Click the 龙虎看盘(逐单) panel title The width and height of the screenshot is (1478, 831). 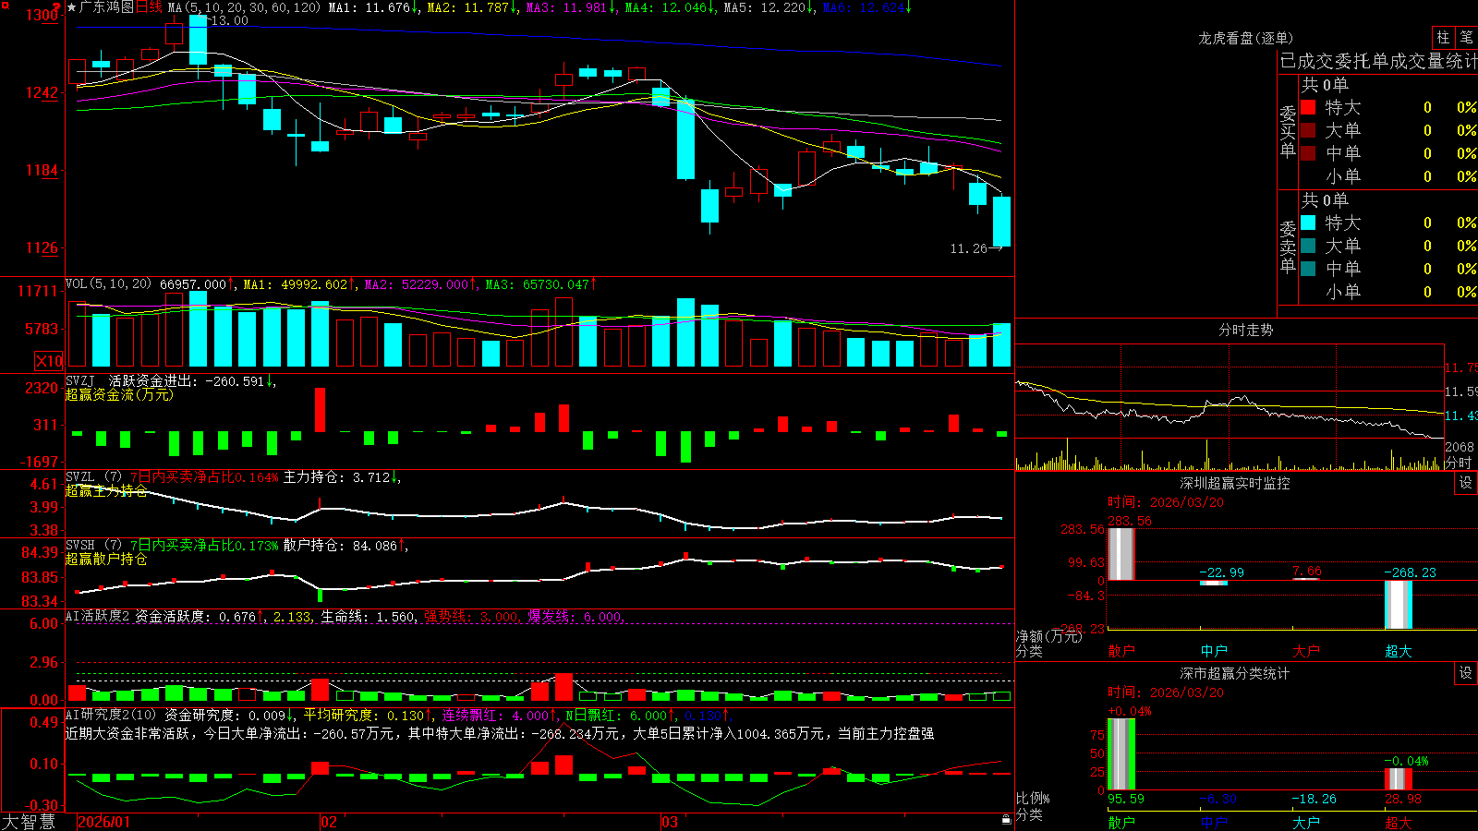[1245, 38]
